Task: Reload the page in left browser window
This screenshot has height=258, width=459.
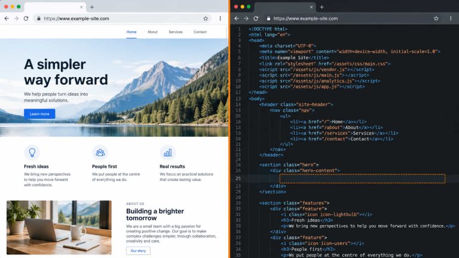Action: point(26,19)
